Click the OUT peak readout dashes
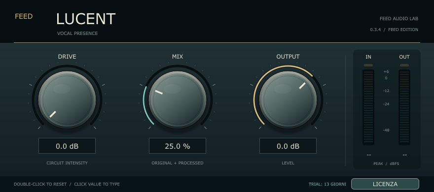Image resolution: width=434 pixels, height=192 pixels. (405, 155)
